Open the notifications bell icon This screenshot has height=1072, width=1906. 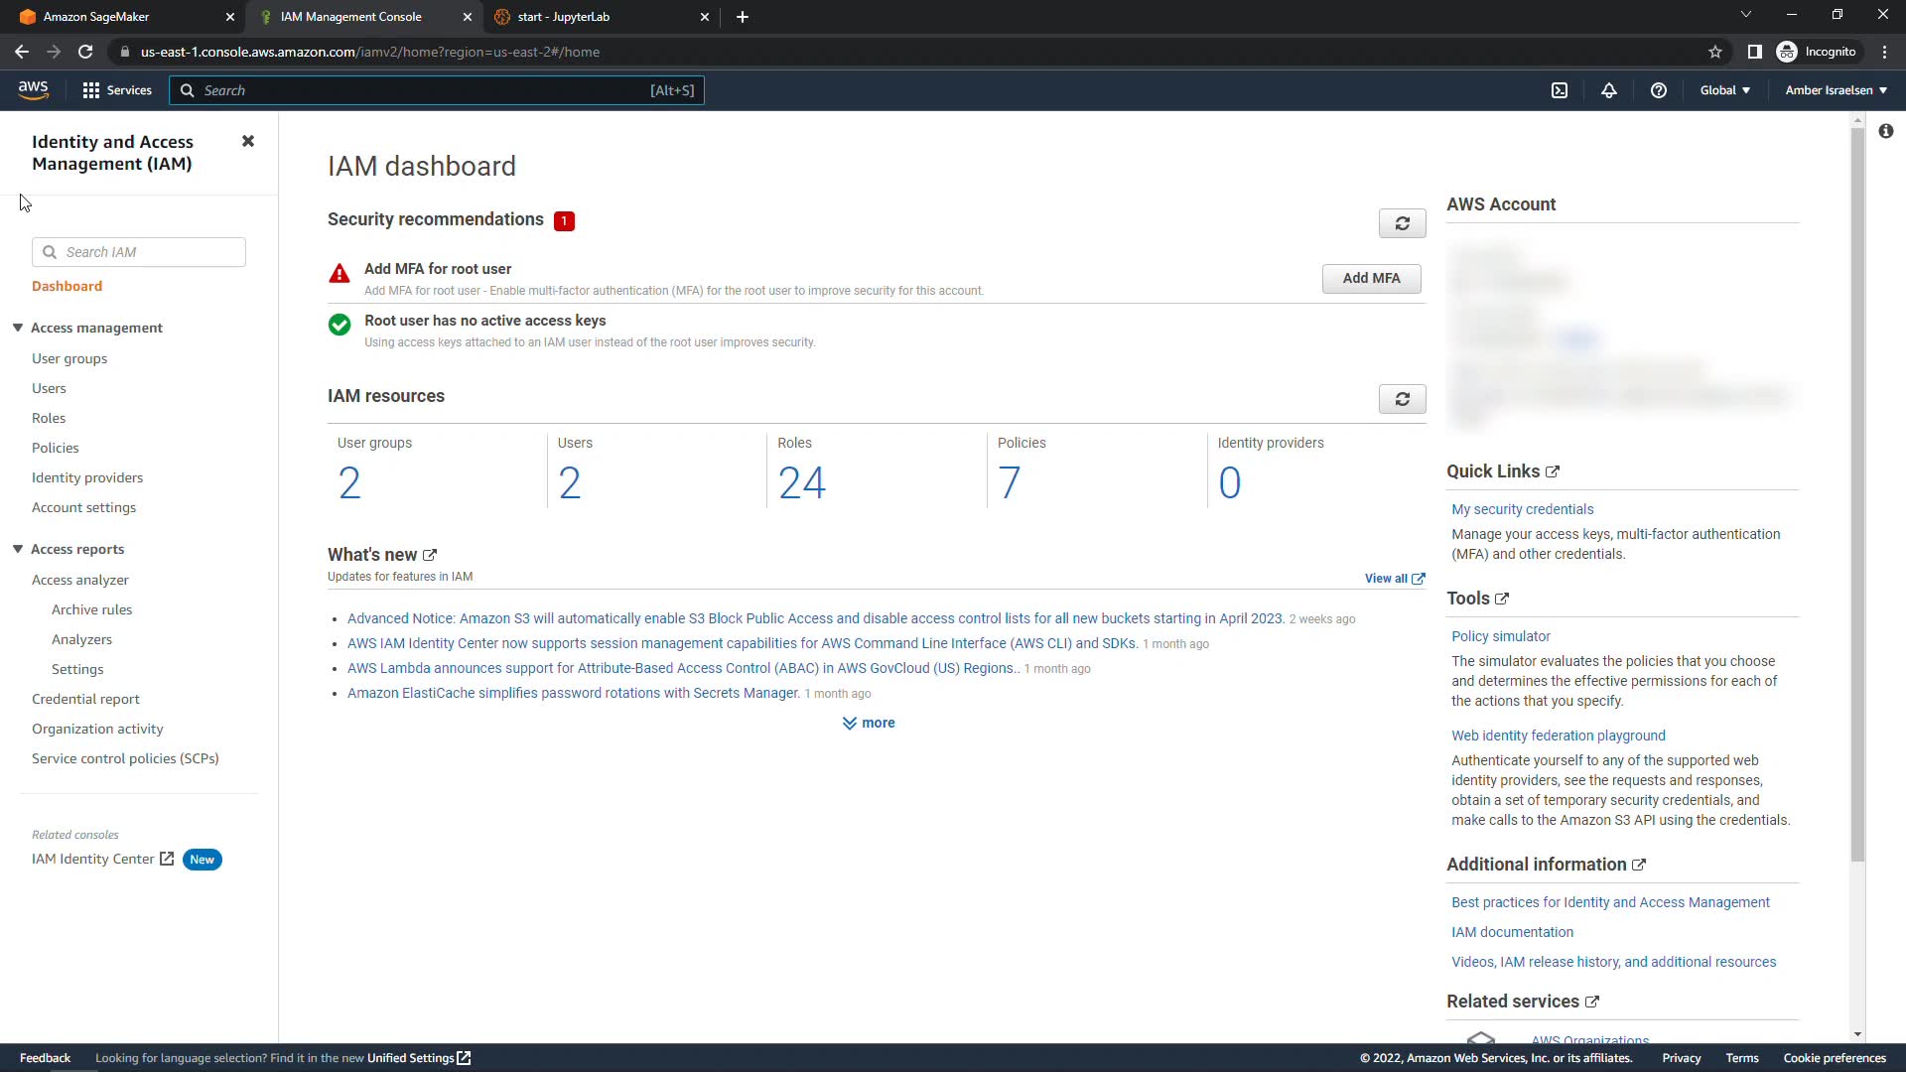click(1609, 90)
